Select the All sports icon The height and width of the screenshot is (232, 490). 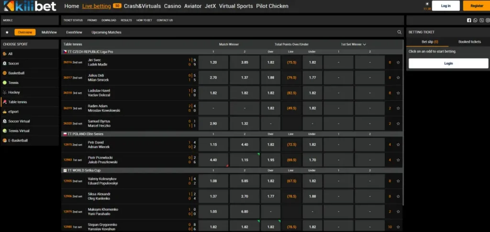(x=5, y=54)
